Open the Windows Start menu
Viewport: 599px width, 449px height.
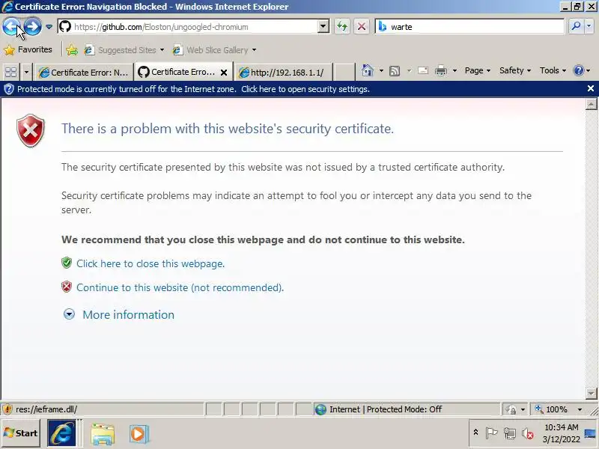click(x=21, y=433)
